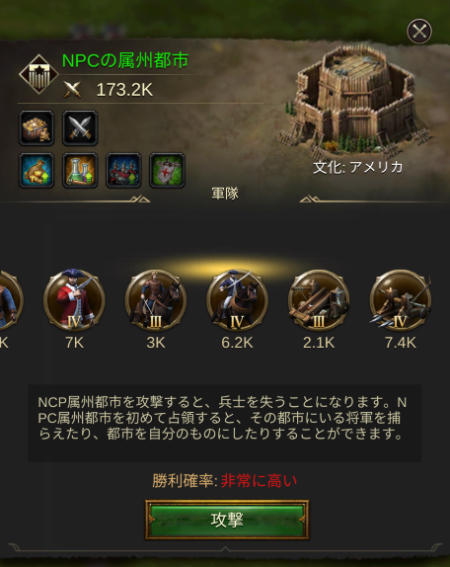Screen dimensions: 450x567
Task: Close the NPC city dialog
Action: click(x=419, y=31)
